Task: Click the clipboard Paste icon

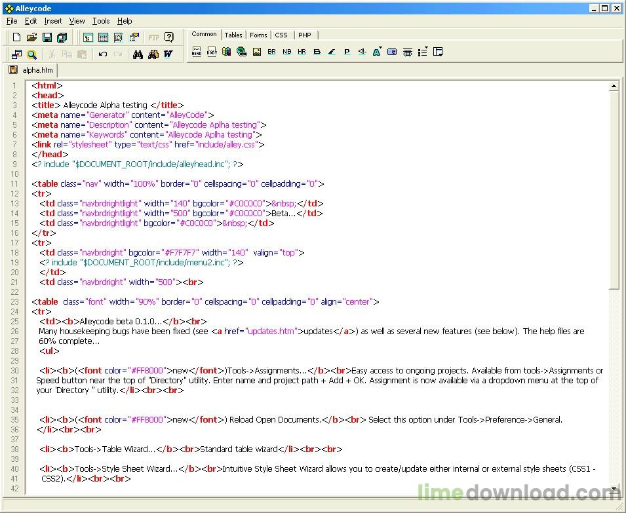Action: tap(82, 54)
